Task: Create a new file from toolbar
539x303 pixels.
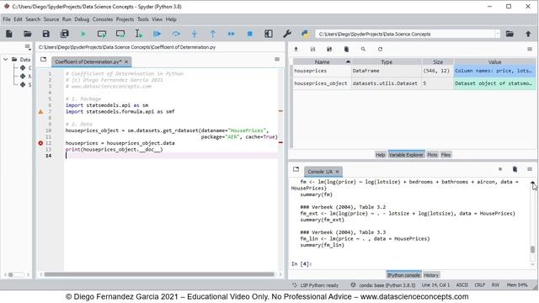Action: point(9,34)
